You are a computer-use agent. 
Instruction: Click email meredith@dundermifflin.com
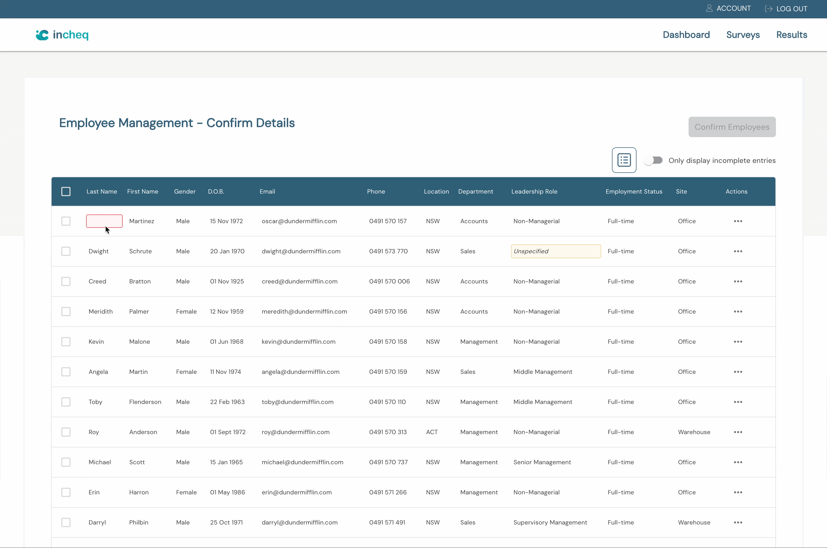[304, 311]
